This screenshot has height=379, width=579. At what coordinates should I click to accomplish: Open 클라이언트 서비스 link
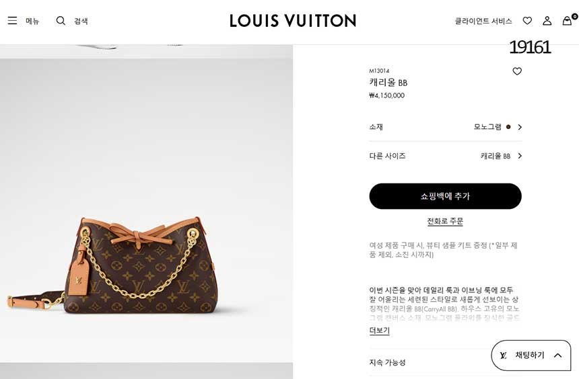(x=483, y=21)
